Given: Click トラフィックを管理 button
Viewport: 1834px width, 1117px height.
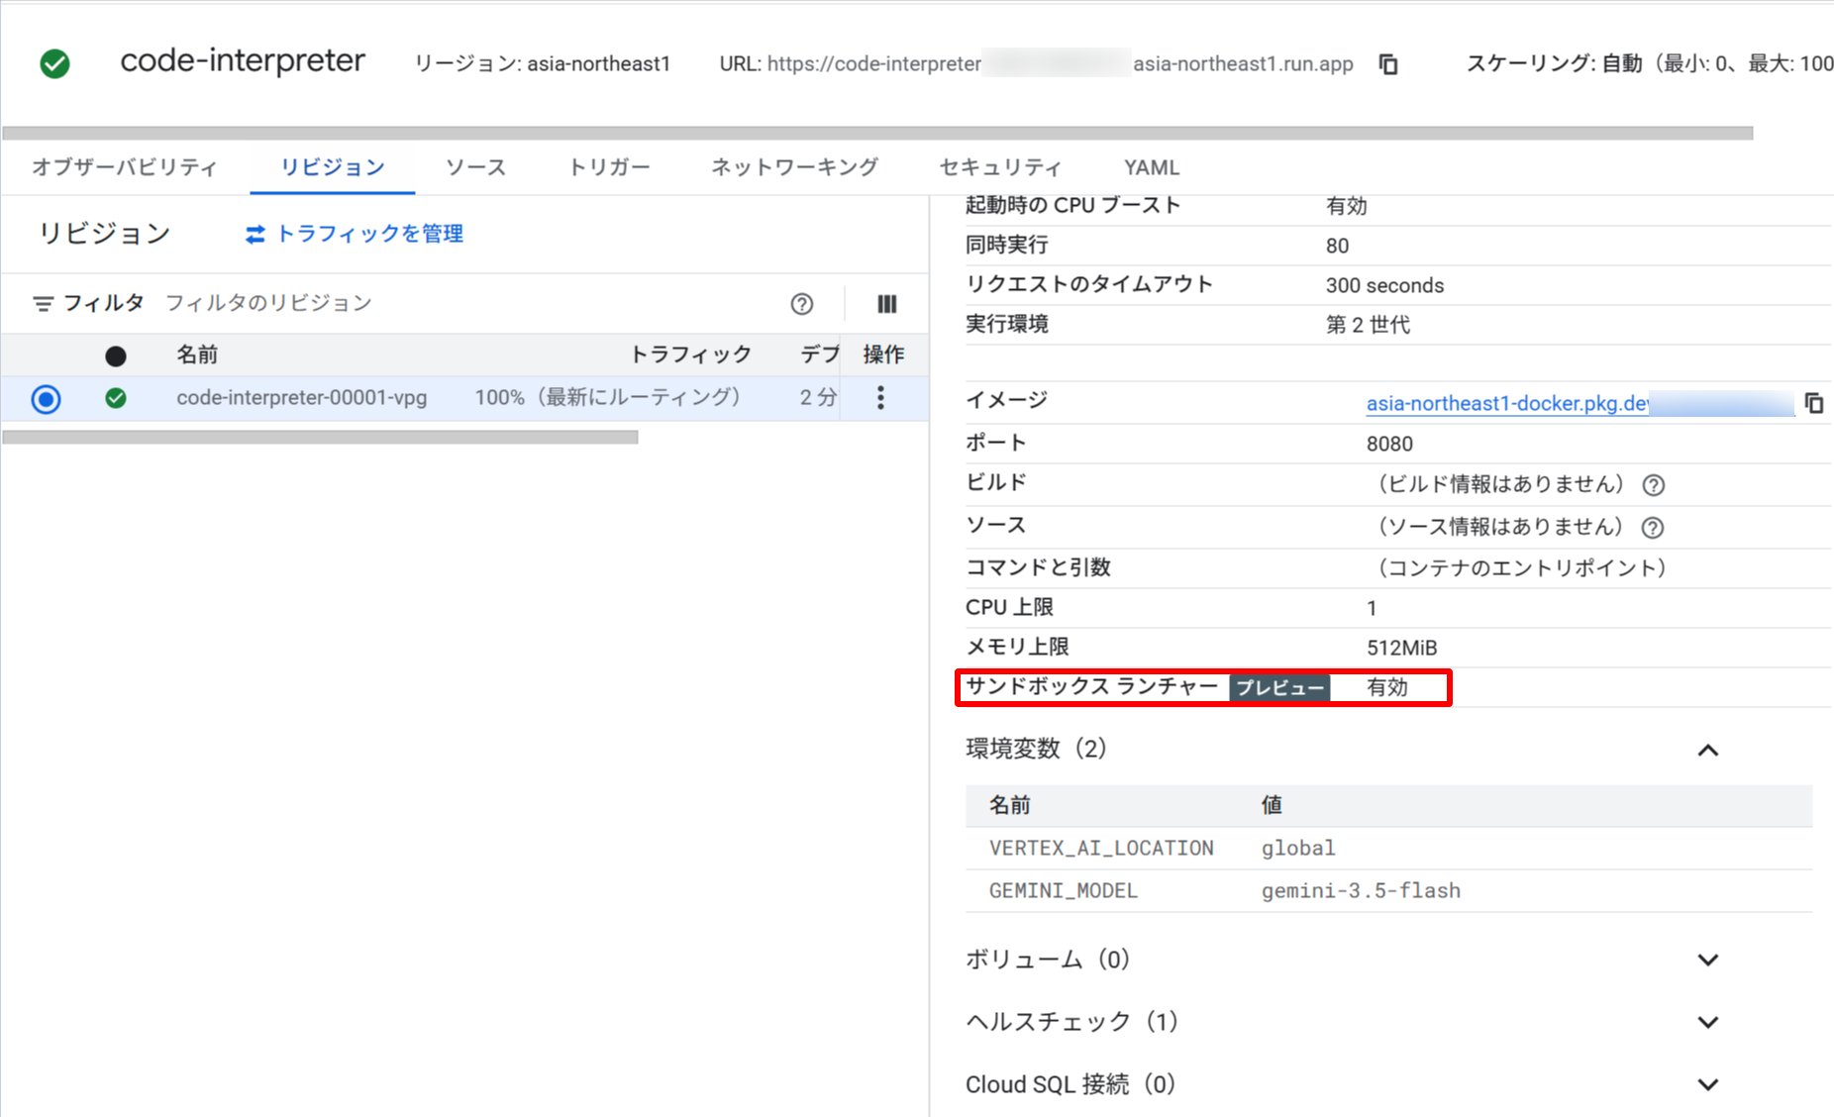Looking at the screenshot, I should (355, 234).
